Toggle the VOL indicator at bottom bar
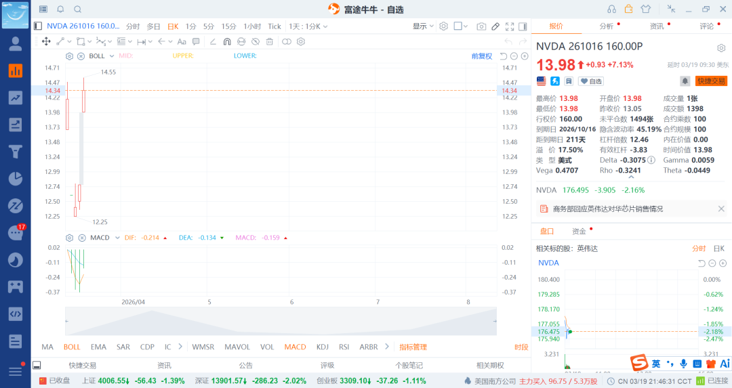 (267, 347)
